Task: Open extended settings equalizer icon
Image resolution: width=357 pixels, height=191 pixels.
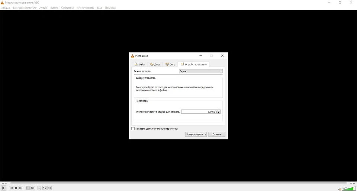Action: (33, 188)
